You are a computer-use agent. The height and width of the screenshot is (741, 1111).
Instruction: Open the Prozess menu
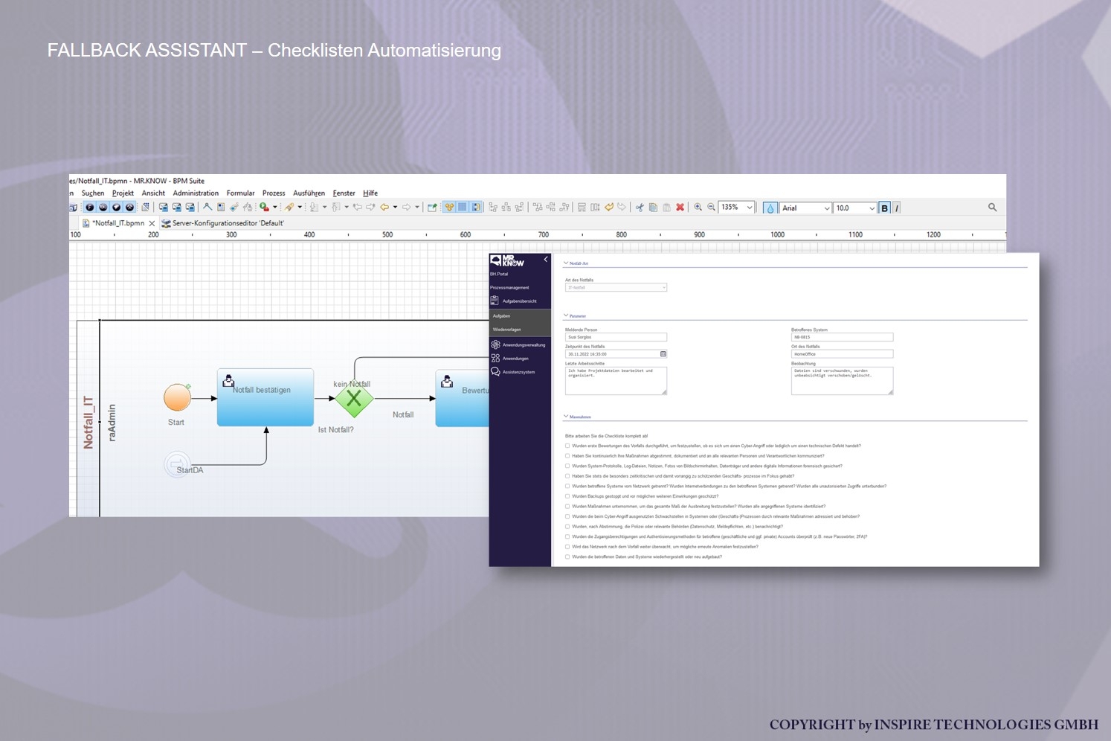tap(274, 193)
